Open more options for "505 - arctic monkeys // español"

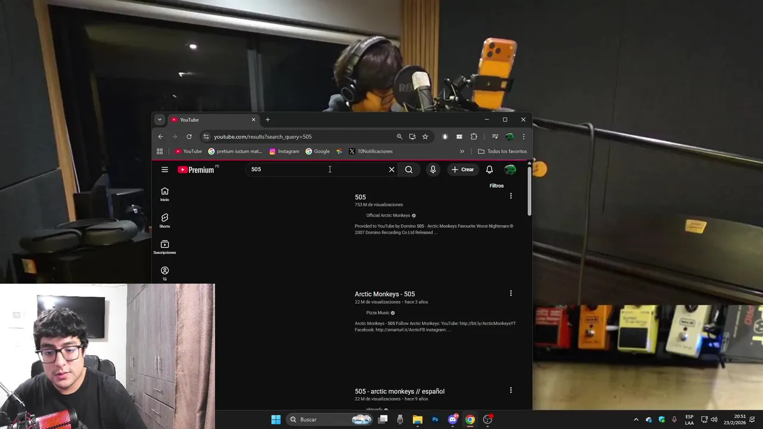click(x=511, y=390)
